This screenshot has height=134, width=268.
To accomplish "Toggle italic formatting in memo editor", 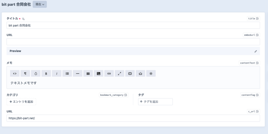I will pyautogui.click(x=56, y=73).
